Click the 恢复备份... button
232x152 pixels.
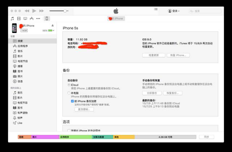pos(173,93)
